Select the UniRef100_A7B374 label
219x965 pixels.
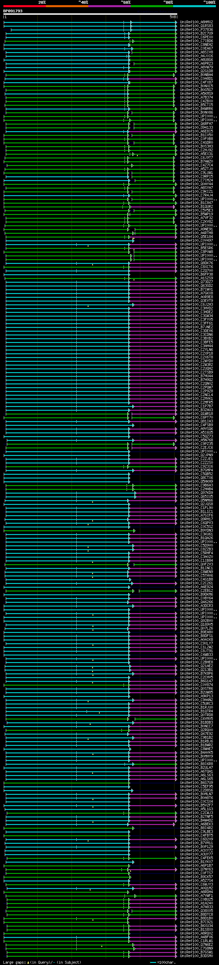tap(196, 98)
